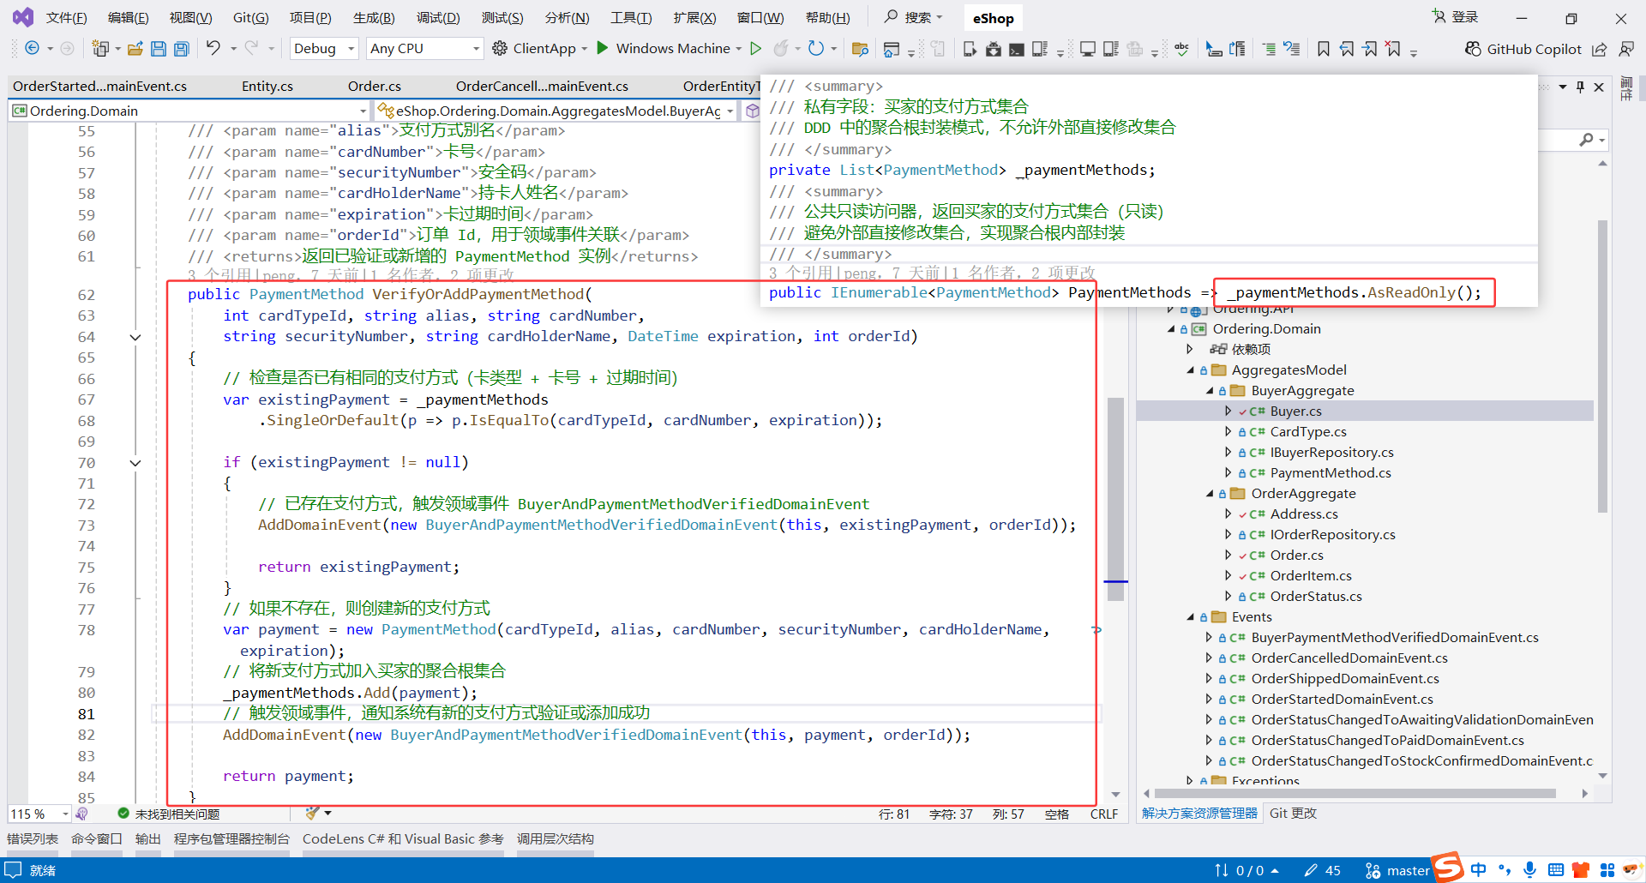Click the microphone icon in IME bar
The height and width of the screenshot is (883, 1646).
pyautogui.click(x=1530, y=870)
